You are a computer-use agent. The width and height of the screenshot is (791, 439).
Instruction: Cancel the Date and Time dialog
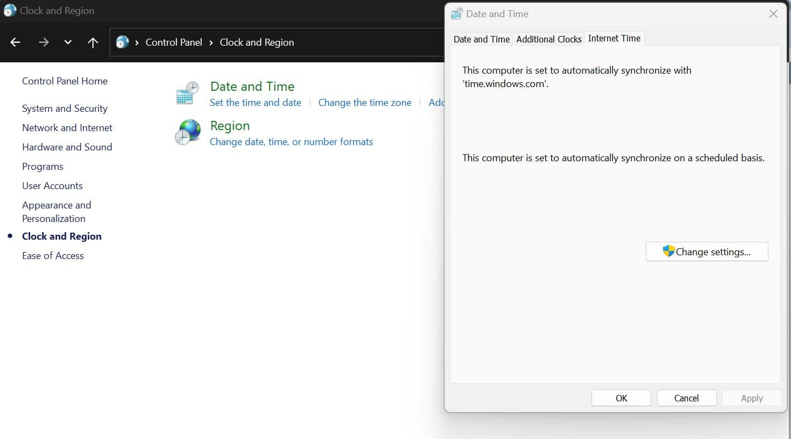686,398
